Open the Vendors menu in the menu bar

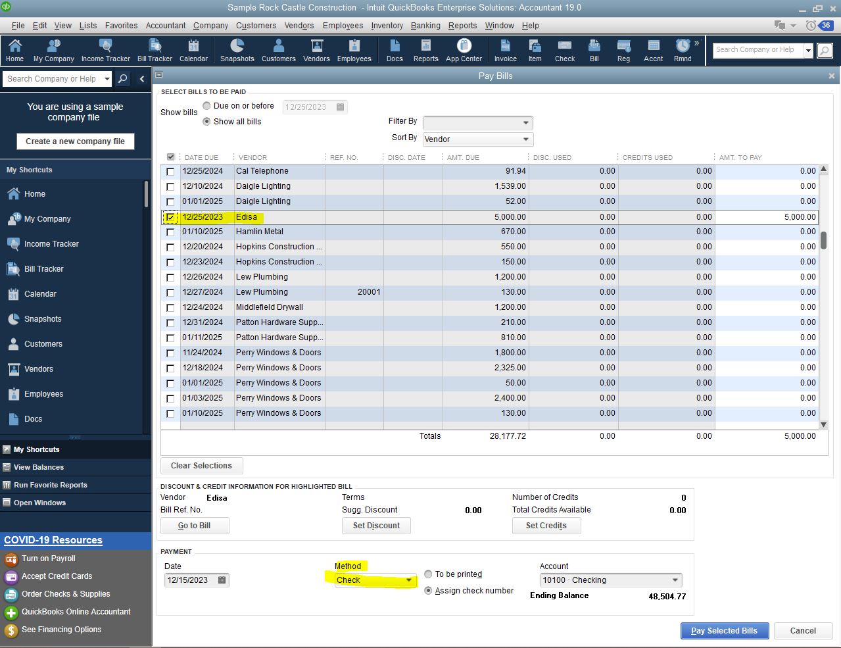coord(299,26)
